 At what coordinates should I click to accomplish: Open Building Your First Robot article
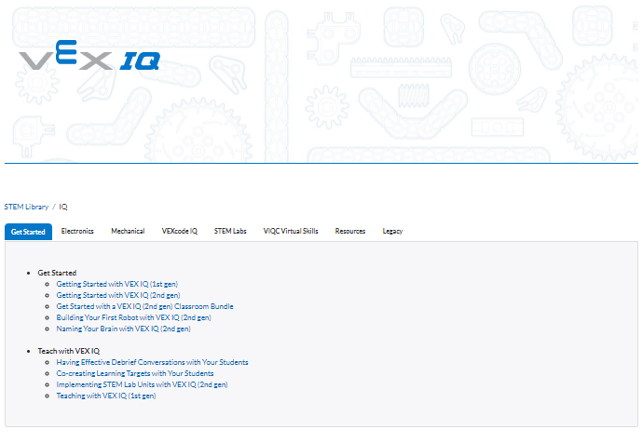pos(133,317)
